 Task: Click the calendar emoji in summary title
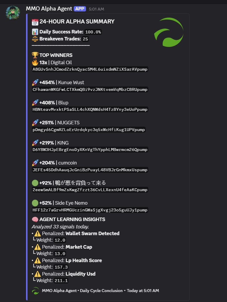(x=35, y=22)
